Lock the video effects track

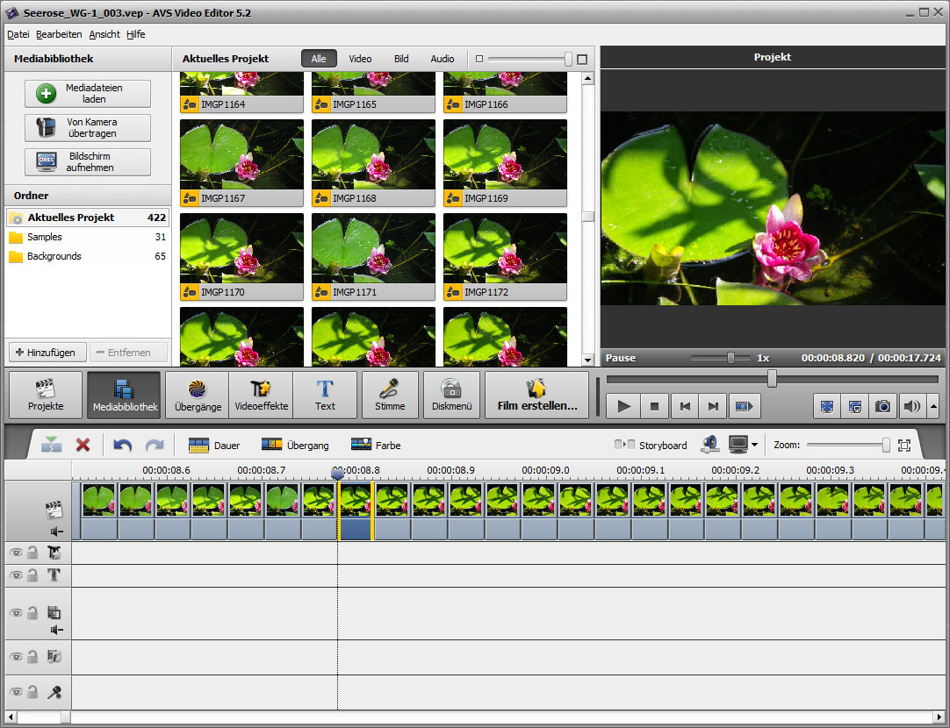[x=32, y=552]
